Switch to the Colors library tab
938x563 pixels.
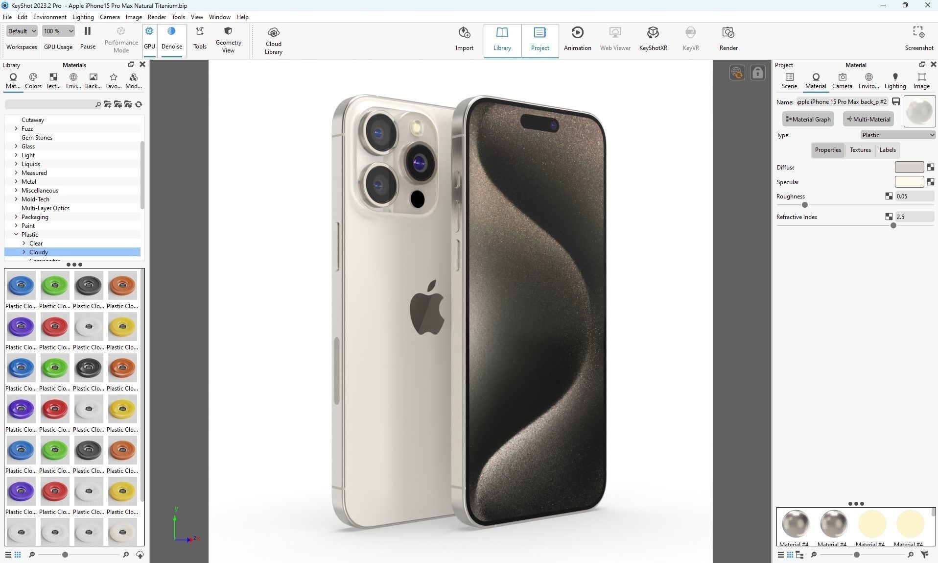click(x=33, y=81)
